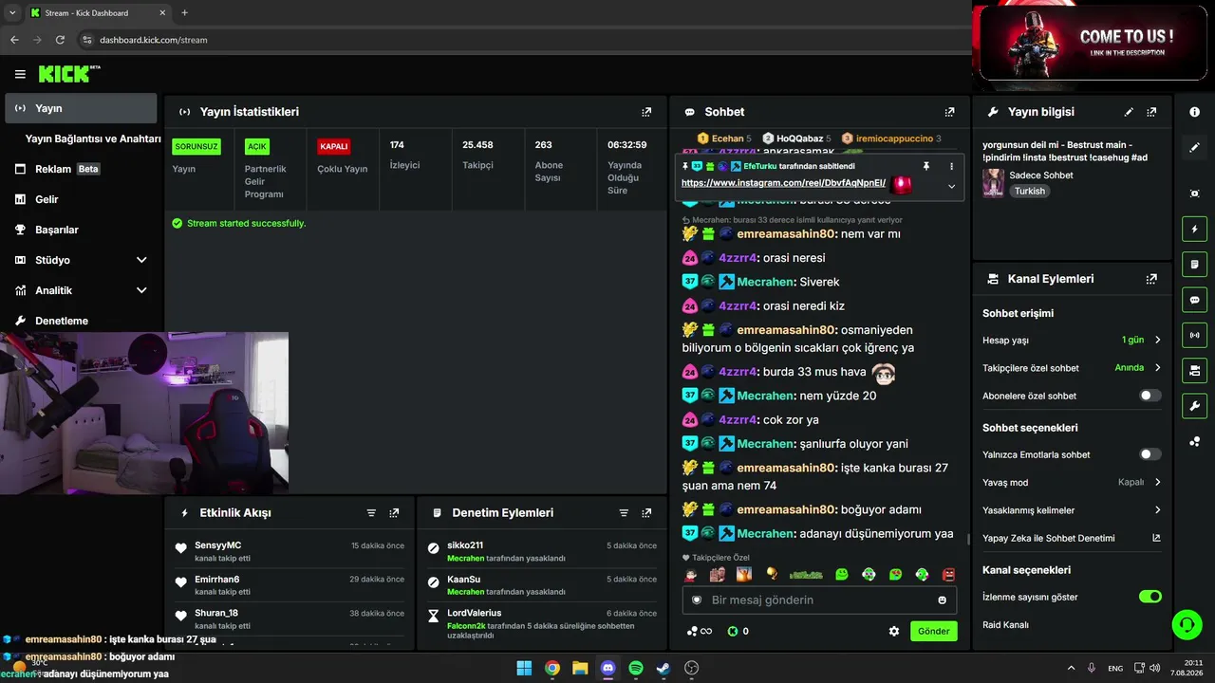
Task: Toggle Abonelere özel sohbet switch
Action: click(1150, 396)
